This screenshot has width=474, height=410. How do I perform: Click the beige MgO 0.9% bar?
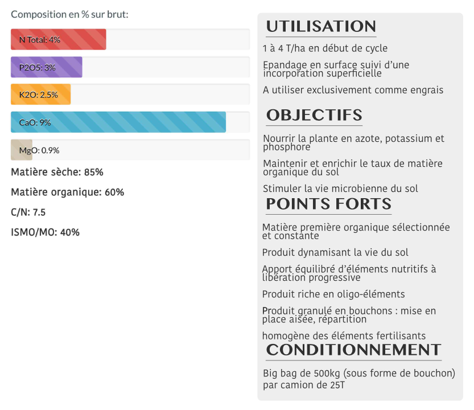click(22, 150)
